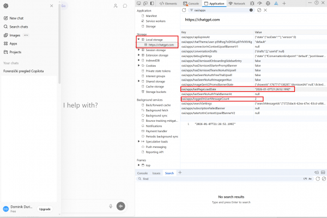Image resolution: width=327 pixels, height=218 pixels.
Task: Expand the IndexedDB tree node
Action: click(x=138, y=60)
